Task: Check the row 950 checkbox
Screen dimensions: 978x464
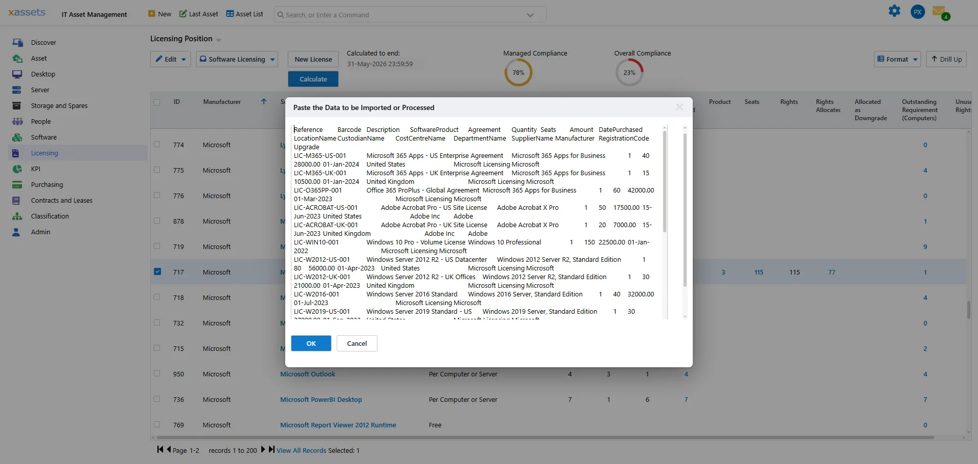Action: click(157, 374)
